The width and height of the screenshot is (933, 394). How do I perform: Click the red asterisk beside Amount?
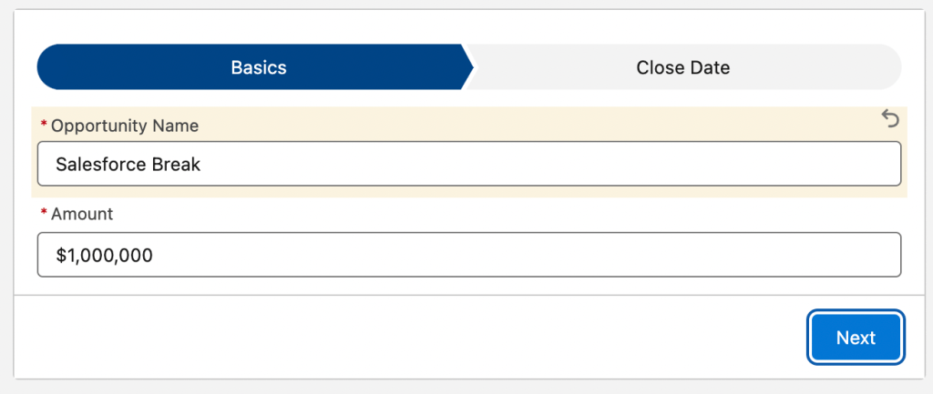(44, 212)
